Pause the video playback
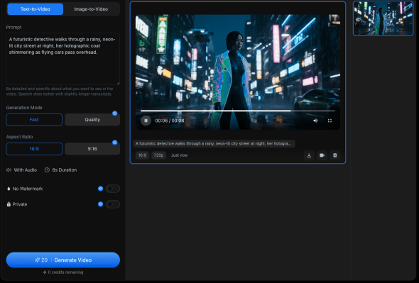Viewport: 419px width, 283px height. (x=146, y=121)
